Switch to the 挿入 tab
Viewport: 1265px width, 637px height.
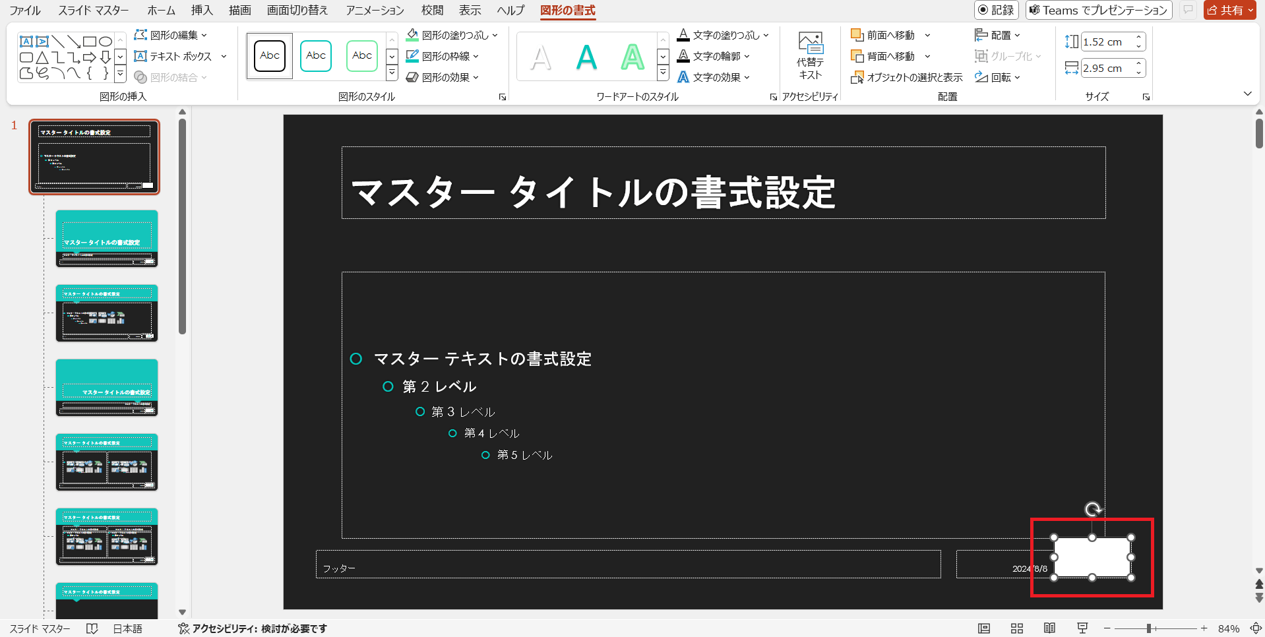[202, 10]
